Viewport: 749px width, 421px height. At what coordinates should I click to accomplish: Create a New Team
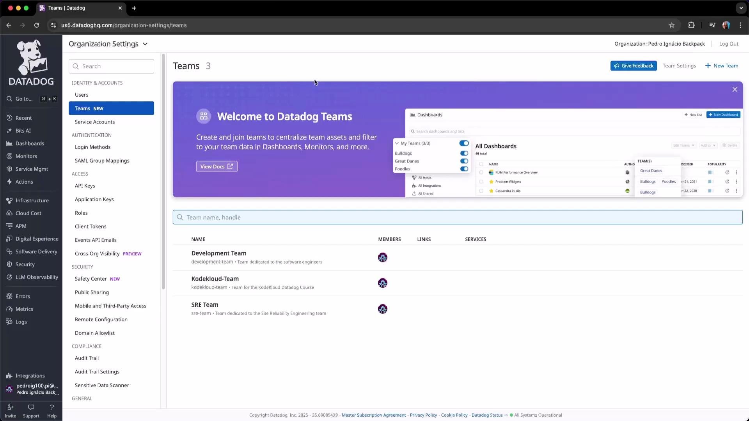(x=722, y=66)
